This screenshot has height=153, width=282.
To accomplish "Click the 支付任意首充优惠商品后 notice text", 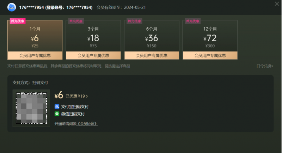I will coord(69,66).
